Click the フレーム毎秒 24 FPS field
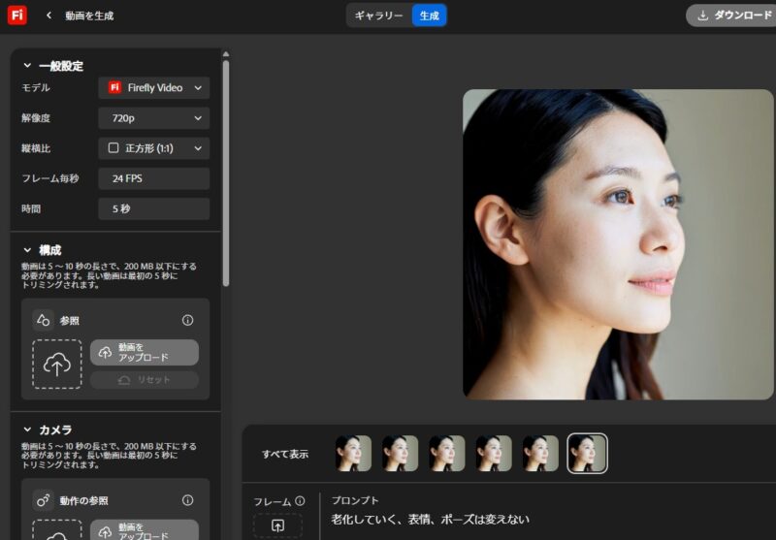Image resolution: width=776 pixels, height=540 pixels. [154, 178]
